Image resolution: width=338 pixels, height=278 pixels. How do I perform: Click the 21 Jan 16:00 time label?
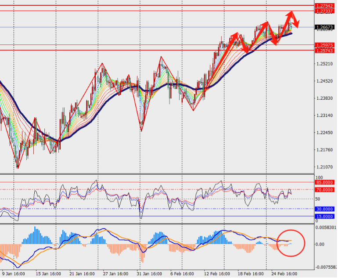click(82, 274)
